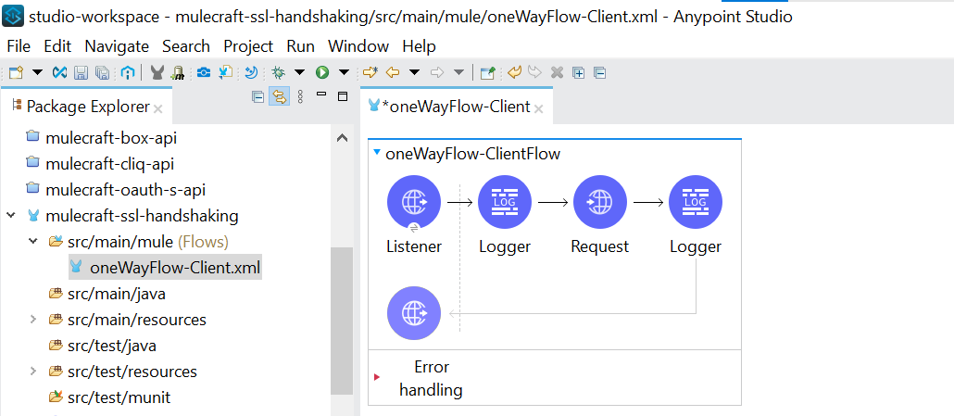Click the Save disk icon in toolbar
Image resolution: width=954 pixels, height=416 pixels.
pos(81,72)
